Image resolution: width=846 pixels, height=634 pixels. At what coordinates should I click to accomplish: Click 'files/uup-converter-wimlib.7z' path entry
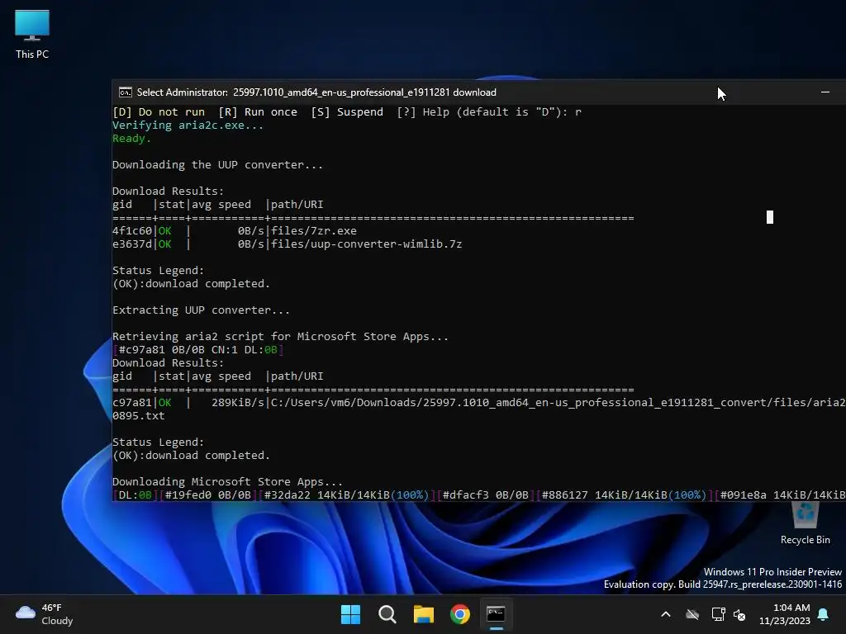click(366, 244)
